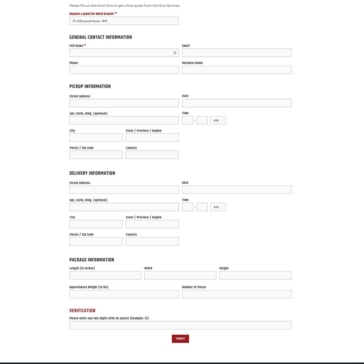This screenshot has height=364, width=364.
Task: Click the Business Name field
Action: (236, 70)
